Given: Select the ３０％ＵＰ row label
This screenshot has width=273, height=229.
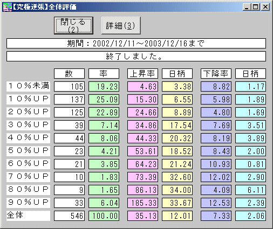Looking at the screenshot, I should click(x=29, y=125).
